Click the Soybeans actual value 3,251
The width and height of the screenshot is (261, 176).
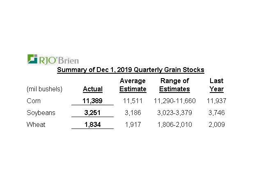pos(92,113)
